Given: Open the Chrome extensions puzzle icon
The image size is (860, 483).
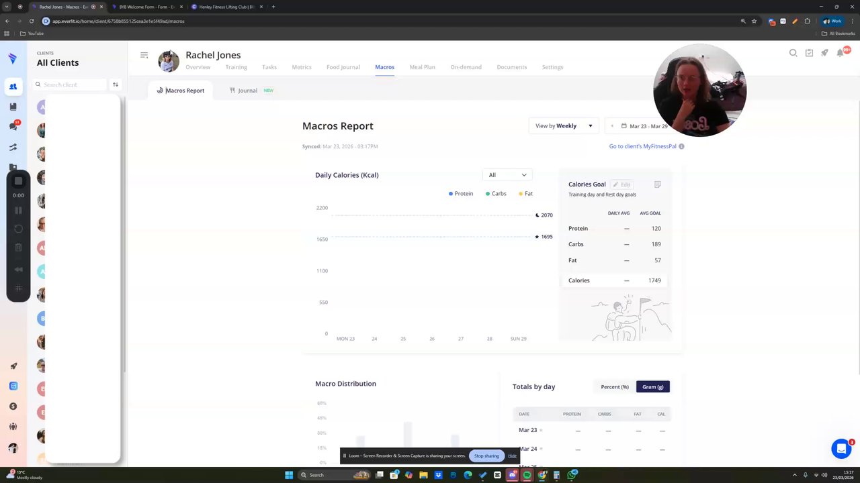Looking at the screenshot, I should coord(808,21).
